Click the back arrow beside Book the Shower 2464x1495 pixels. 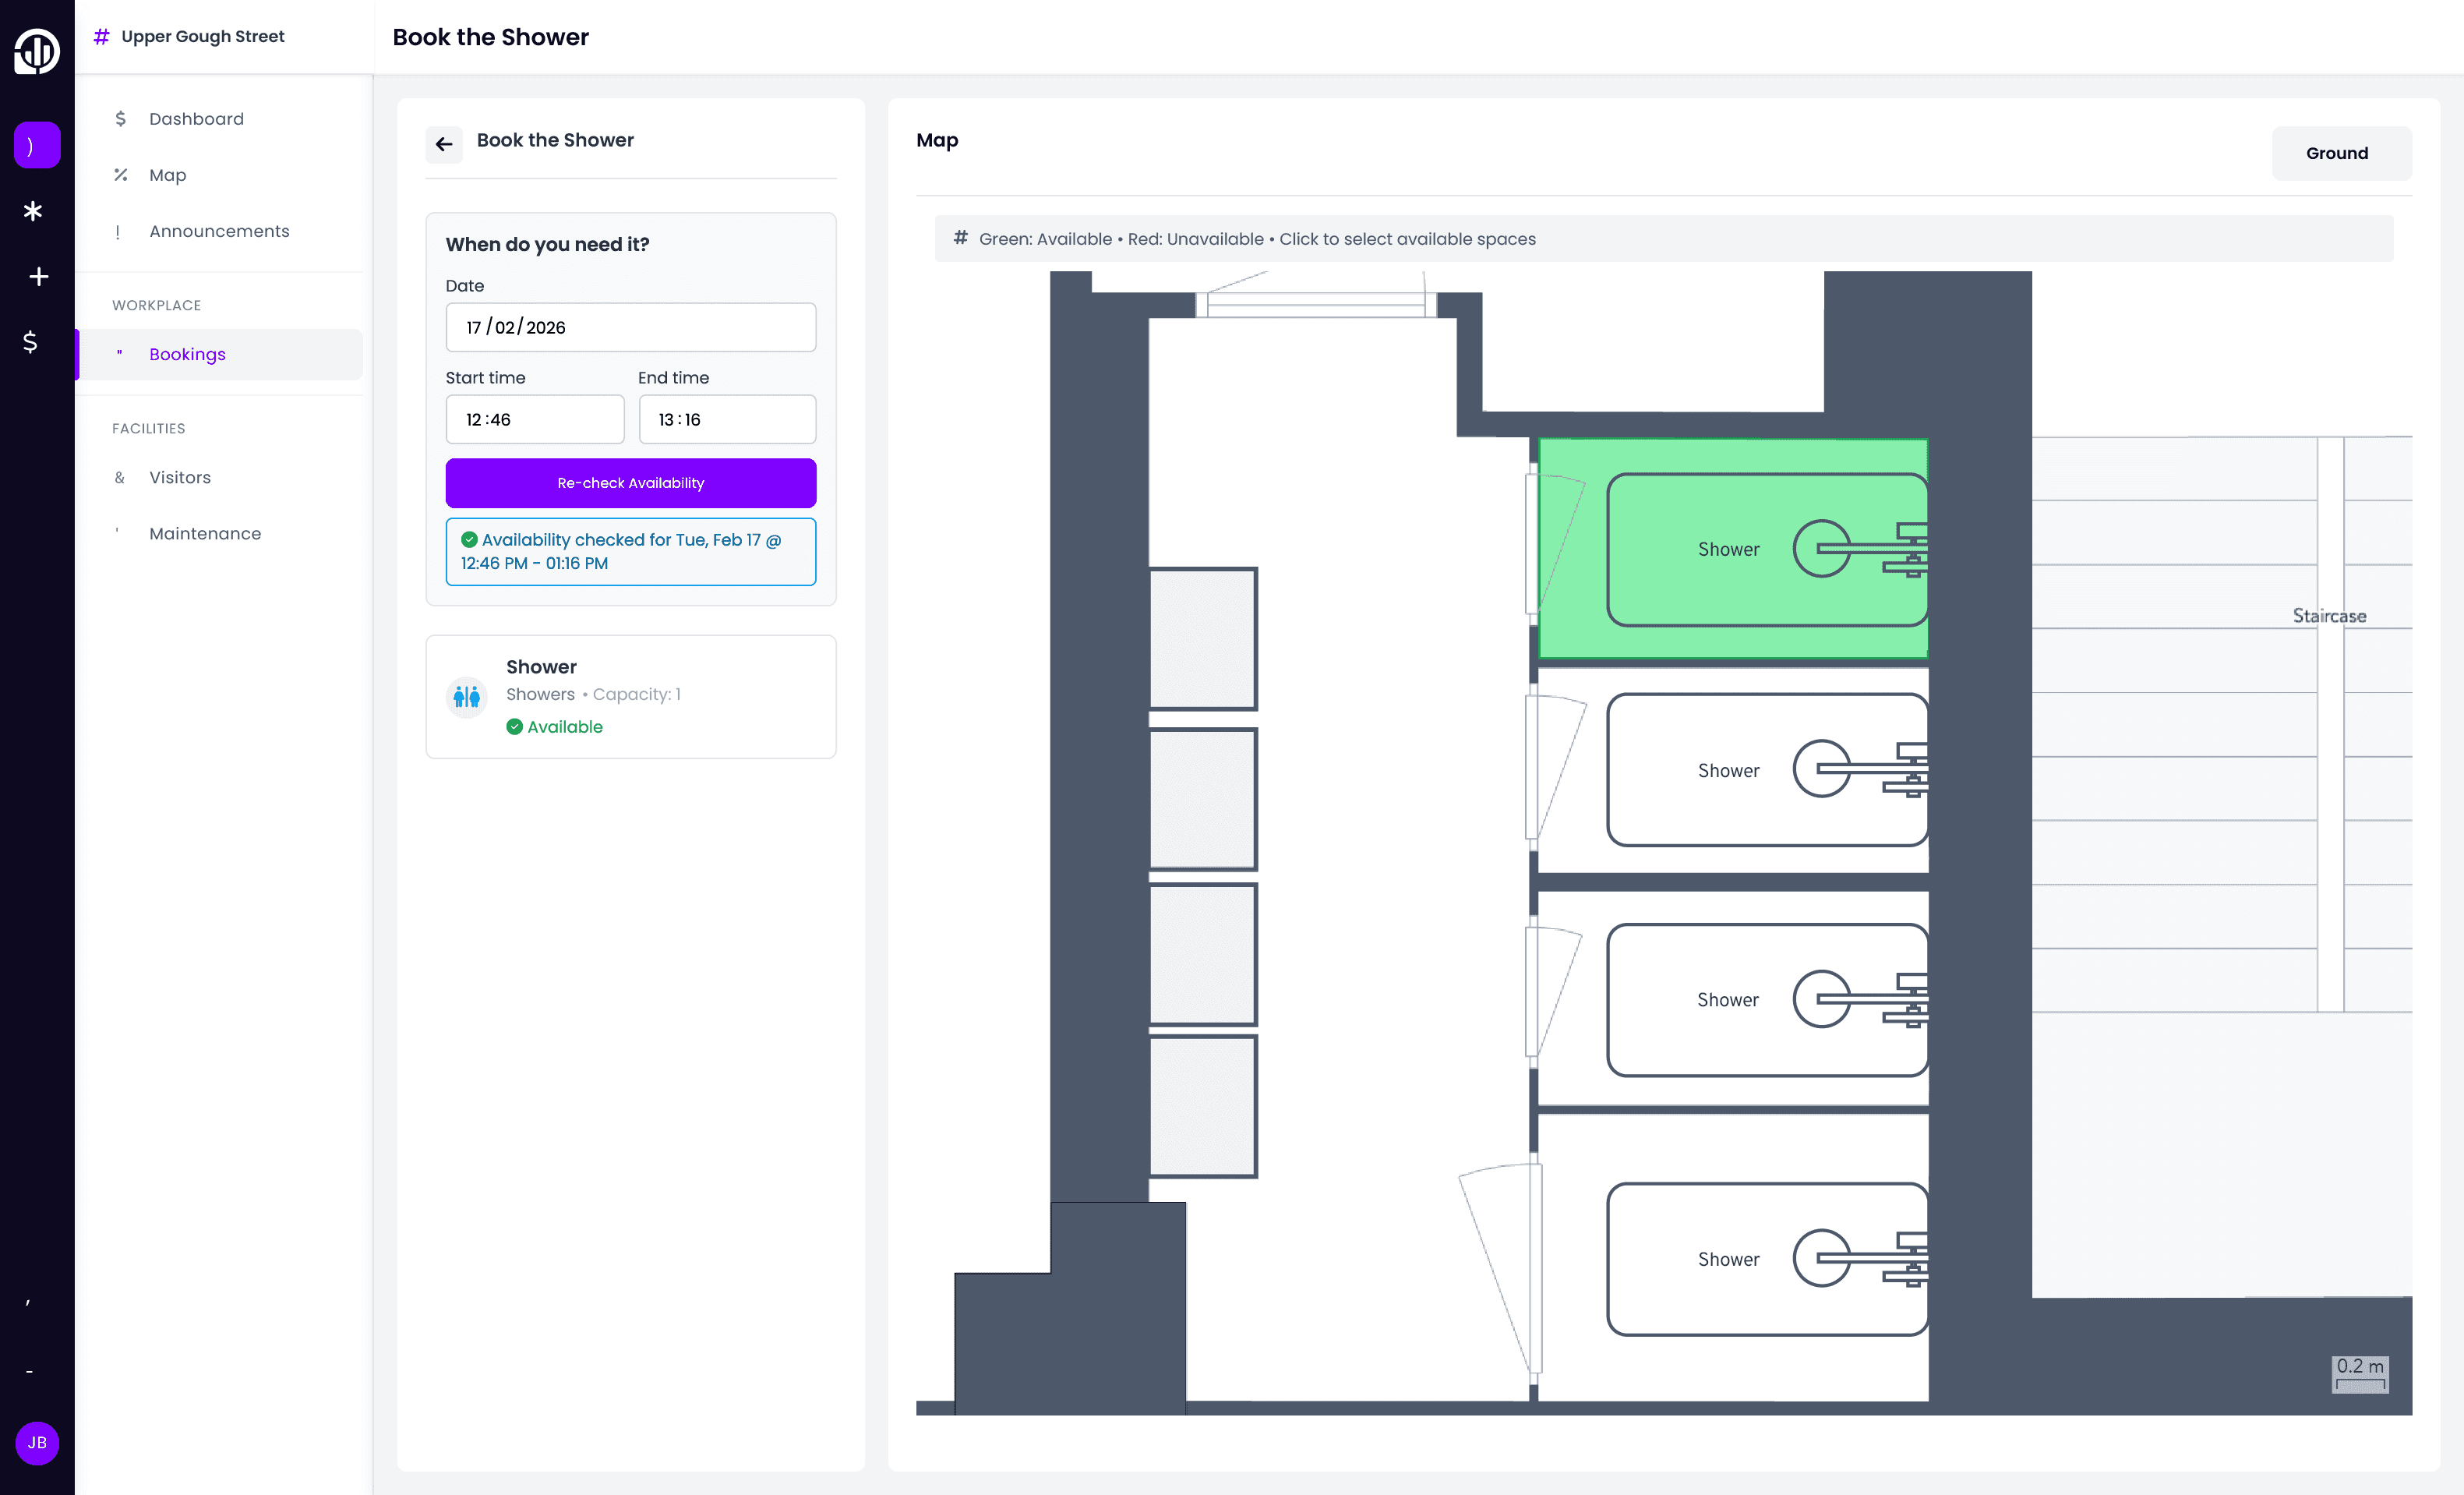click(x=444, y=144)
